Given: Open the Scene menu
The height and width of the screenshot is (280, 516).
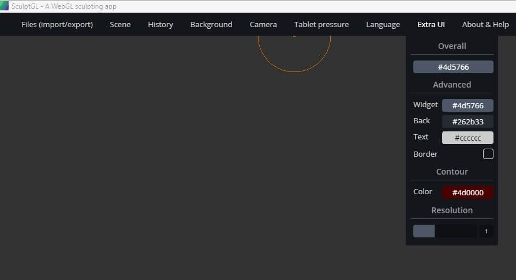Looking at the screenshot, I should (120, 25).
